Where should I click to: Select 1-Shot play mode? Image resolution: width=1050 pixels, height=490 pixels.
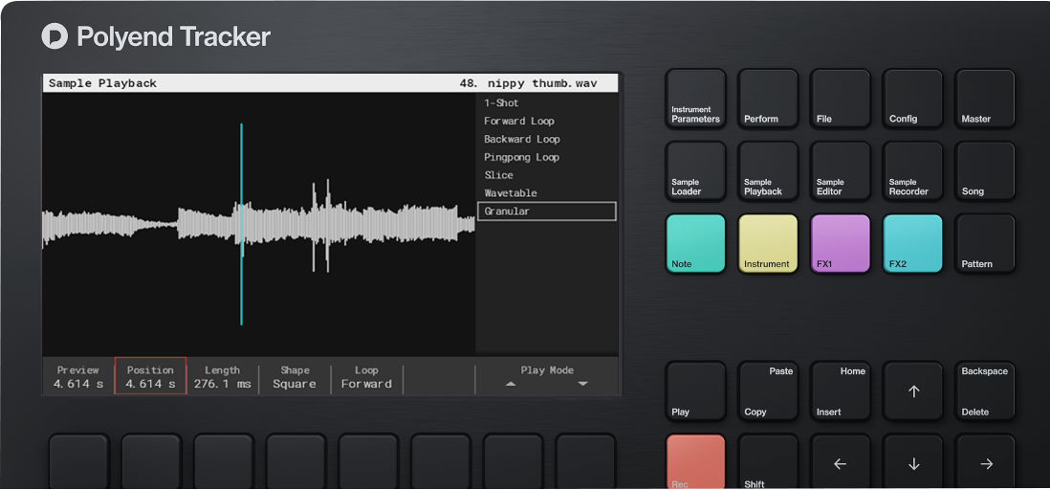(x=546, y=103)
